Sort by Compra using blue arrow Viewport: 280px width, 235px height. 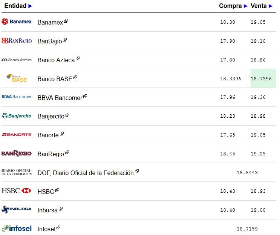246,6
